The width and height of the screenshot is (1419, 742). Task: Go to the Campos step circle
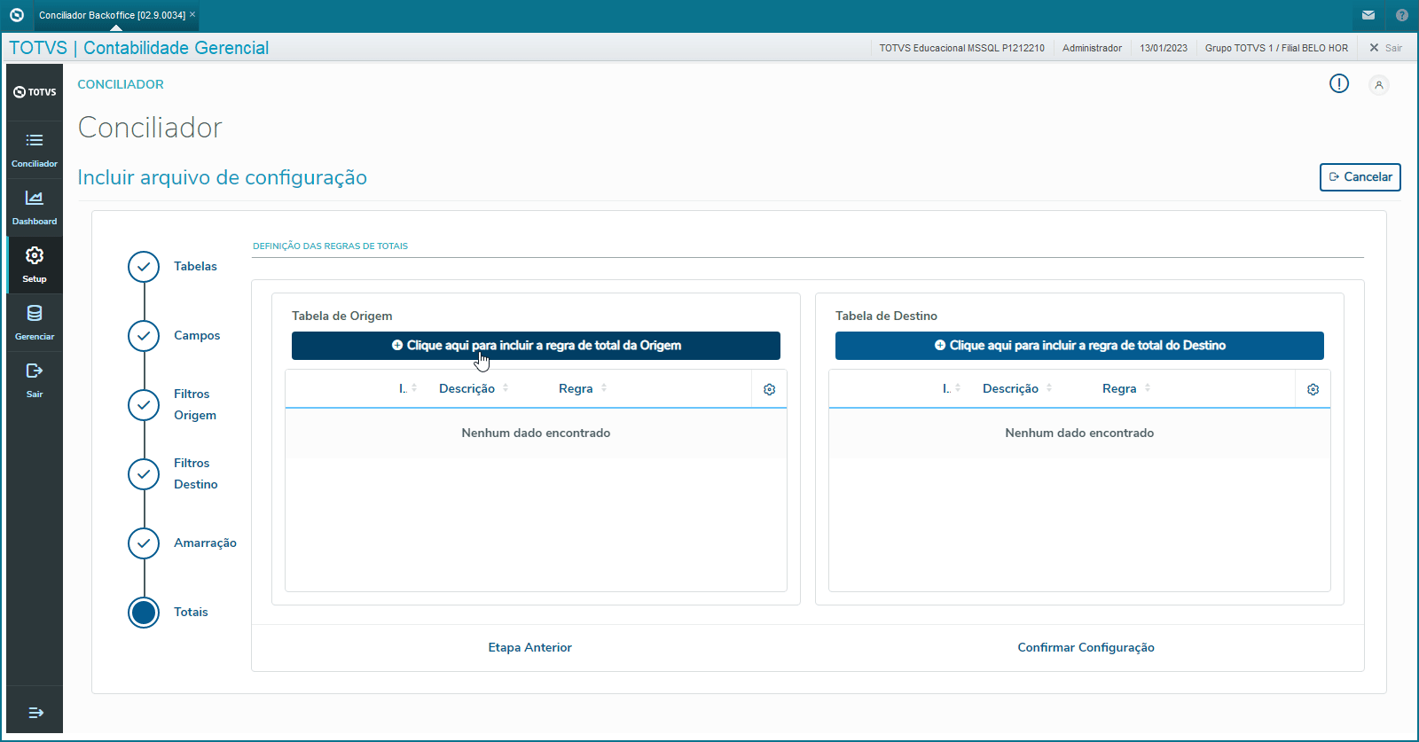[144, 336]
